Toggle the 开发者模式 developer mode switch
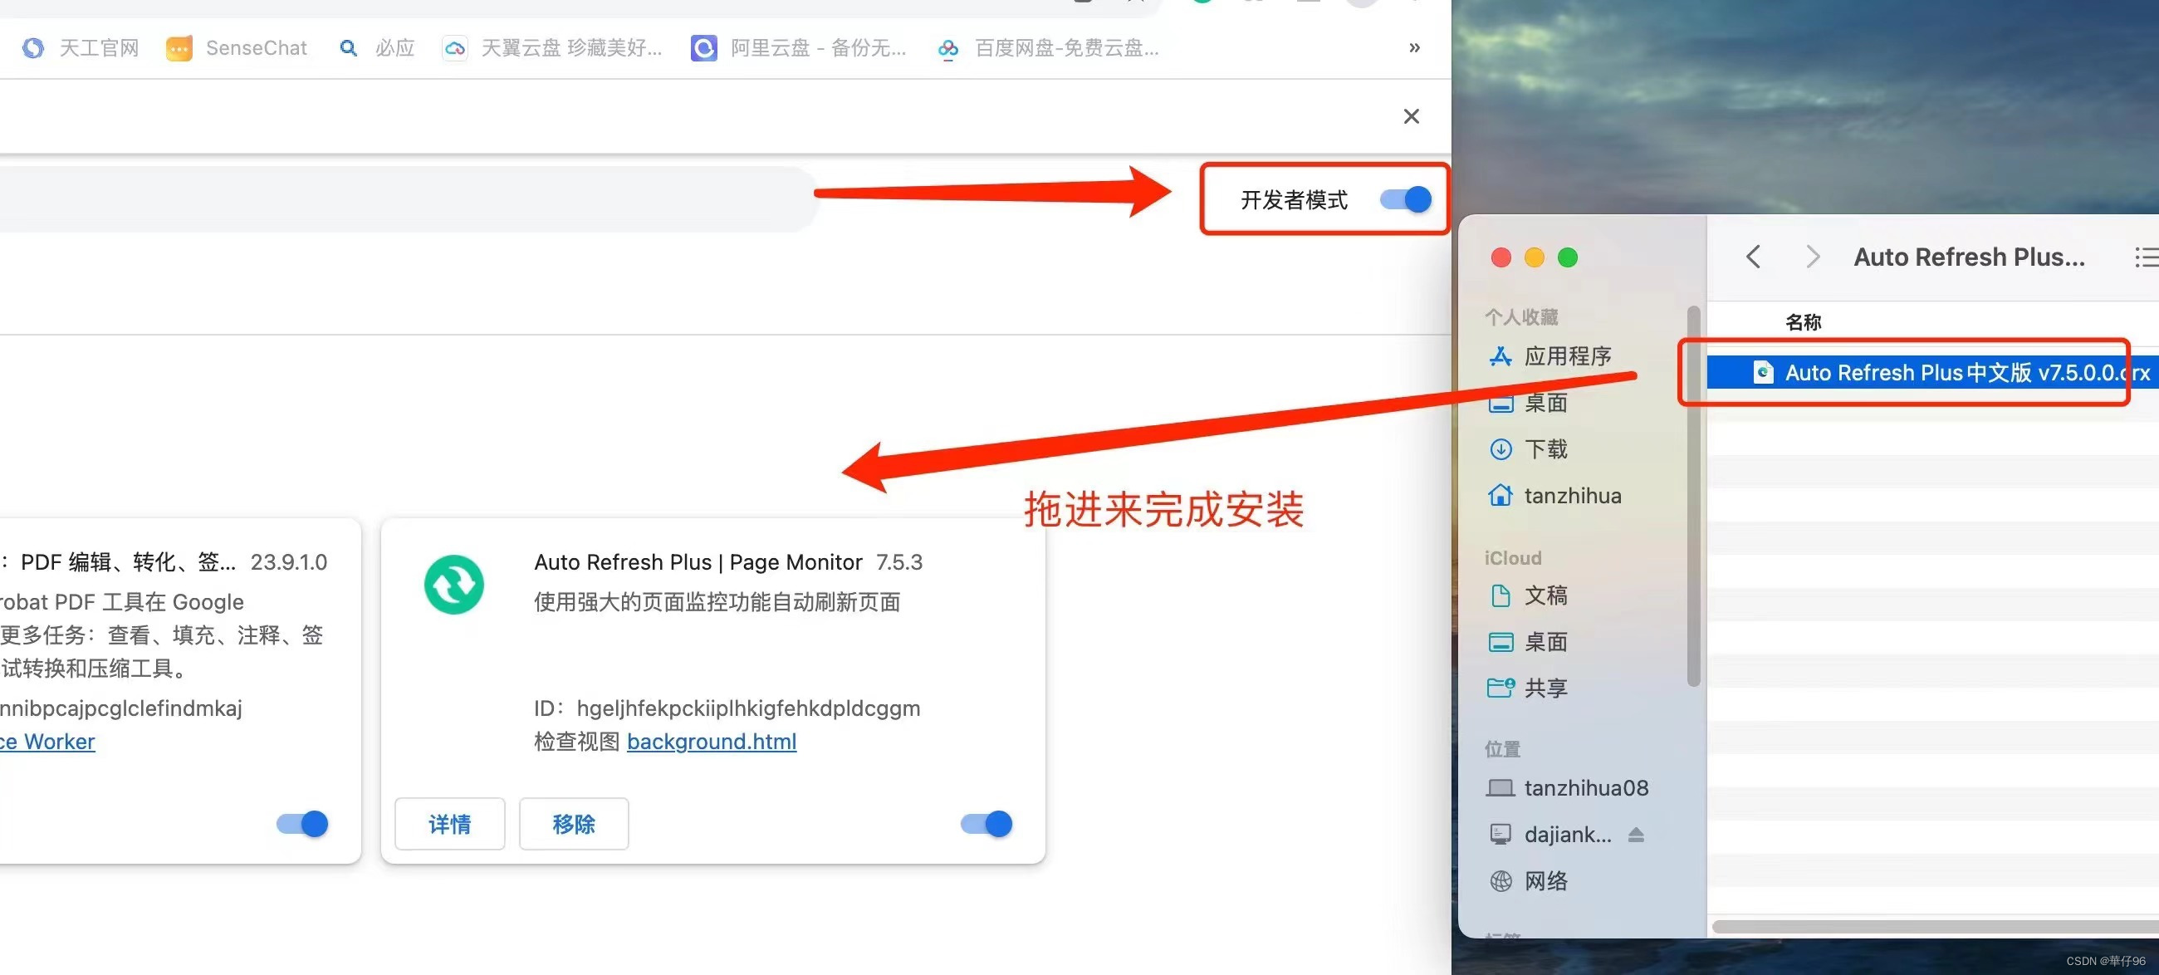This screenshot has width=2159, height=975. coord(1406,199)
